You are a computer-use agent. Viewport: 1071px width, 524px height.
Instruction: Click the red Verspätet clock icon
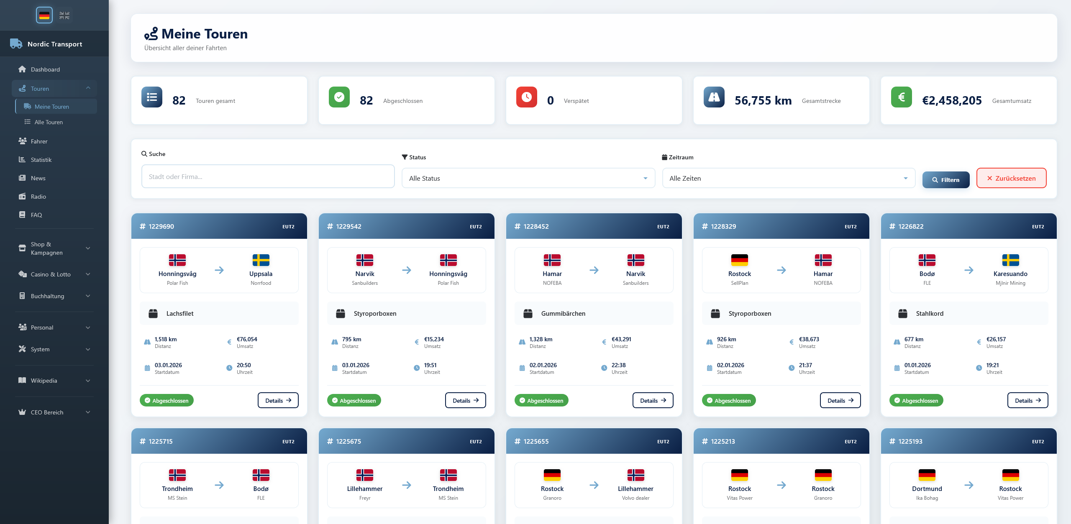pos(526,97)
